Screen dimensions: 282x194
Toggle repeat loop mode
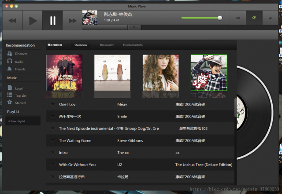[x=254, y=18]
